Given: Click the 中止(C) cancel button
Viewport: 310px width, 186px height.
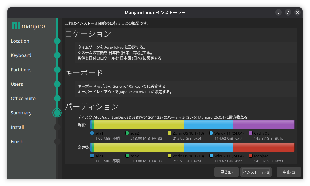Looking at the screenshot, I should (289, 172).
